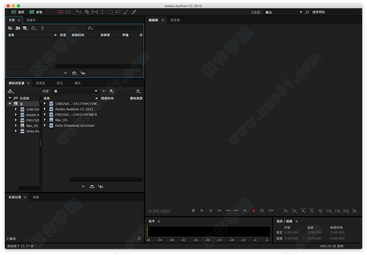This screenshot has width=367, height=255.
Task: Click the trash icon in Files panel
Action: [x=42, y=28]
